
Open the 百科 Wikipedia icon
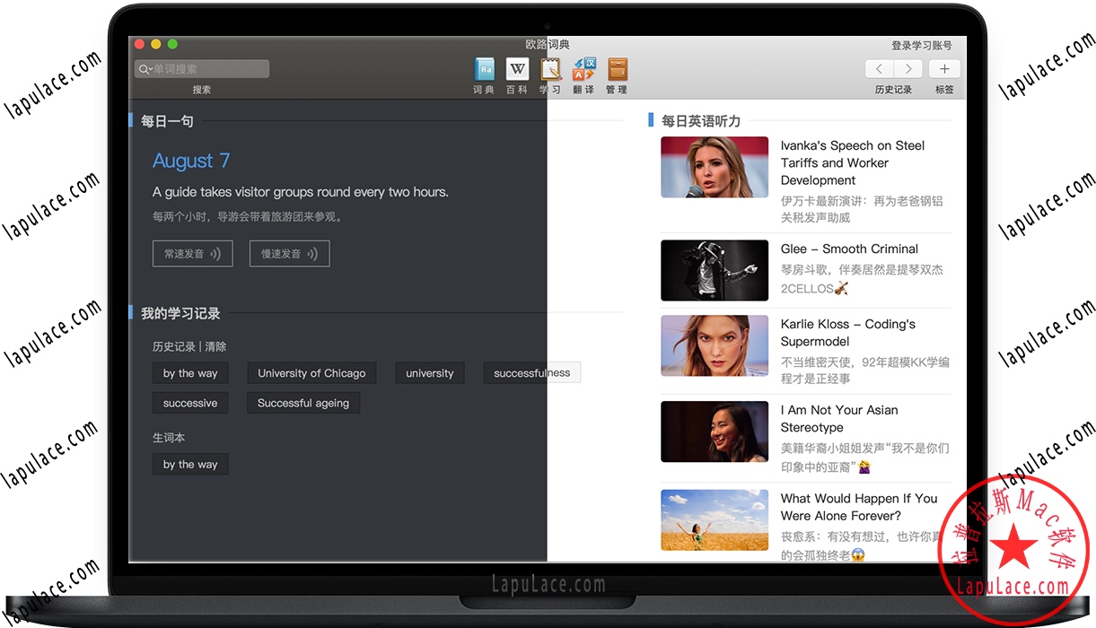[x=517, y=70]
